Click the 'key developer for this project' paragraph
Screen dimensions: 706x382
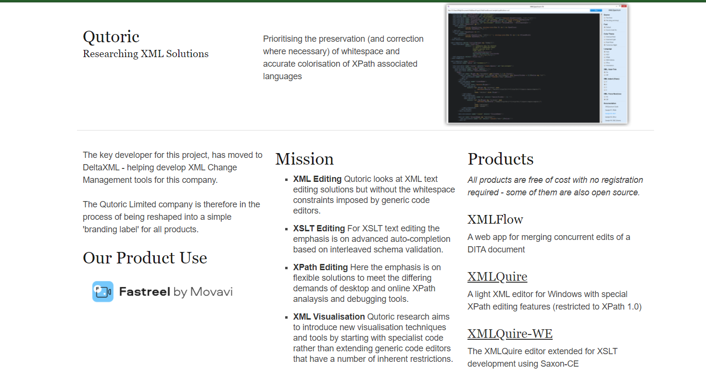click(x=173, y=167)
